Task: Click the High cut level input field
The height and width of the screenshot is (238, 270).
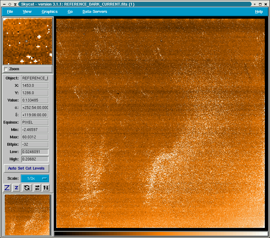Action: pyautogui.click(x=35, y=159)
